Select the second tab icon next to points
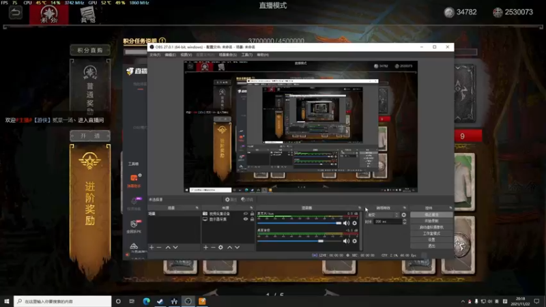Image resolution: width=546 pixels, height=307 pixels. coord(87,14)
